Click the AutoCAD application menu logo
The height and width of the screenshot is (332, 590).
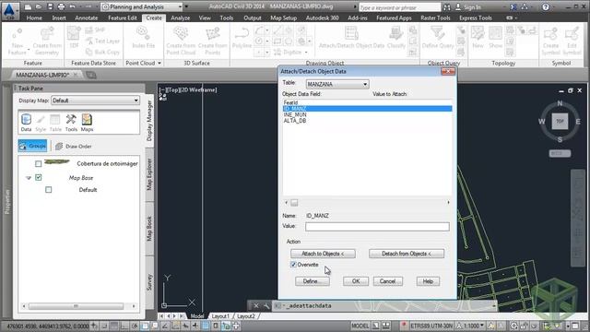click(x=10, y=10)
